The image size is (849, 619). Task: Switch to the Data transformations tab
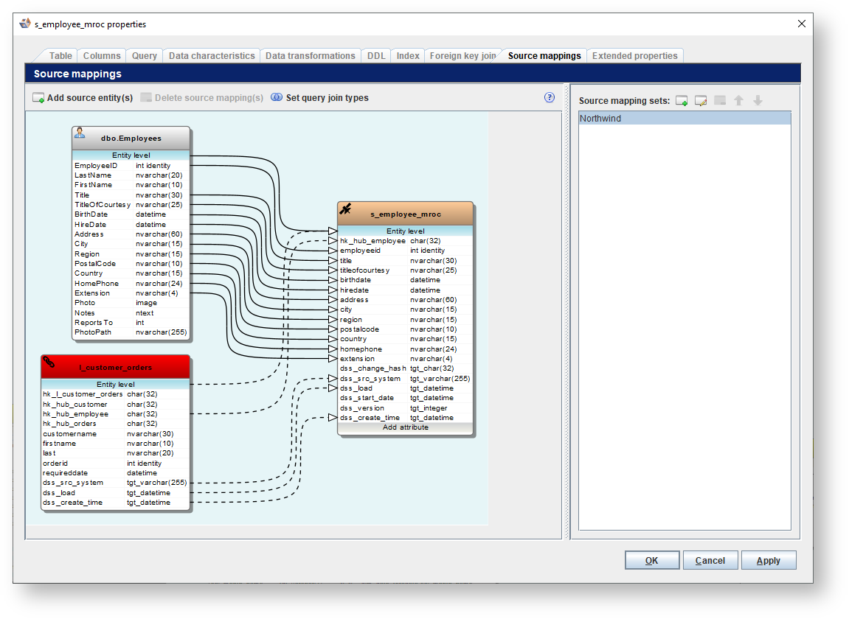pyautogui.click(x=310, y=56)
